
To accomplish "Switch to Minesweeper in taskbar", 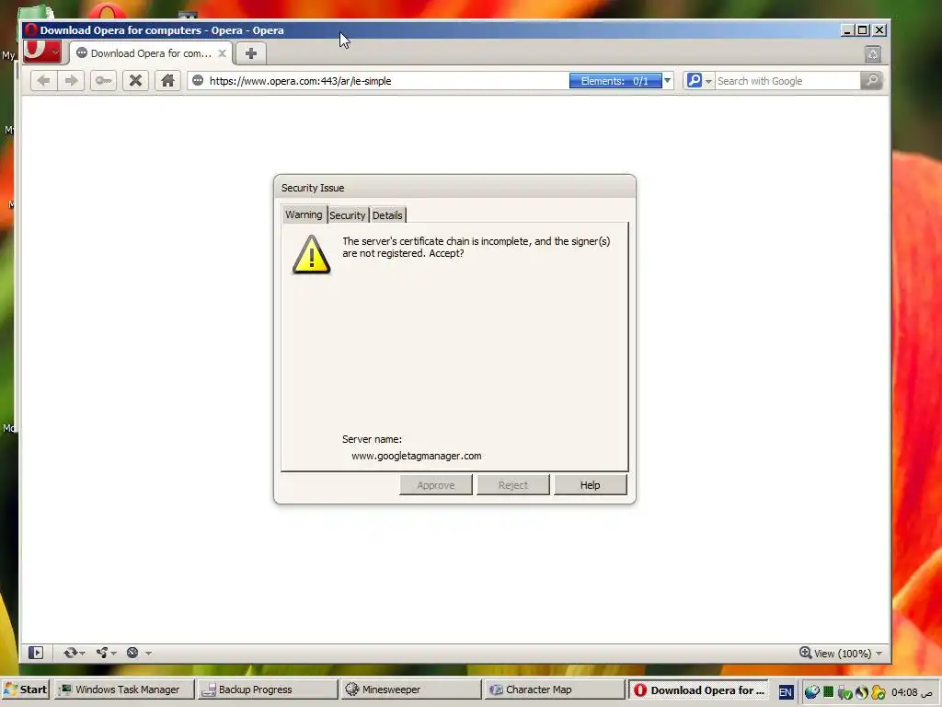I will (410, 690).
